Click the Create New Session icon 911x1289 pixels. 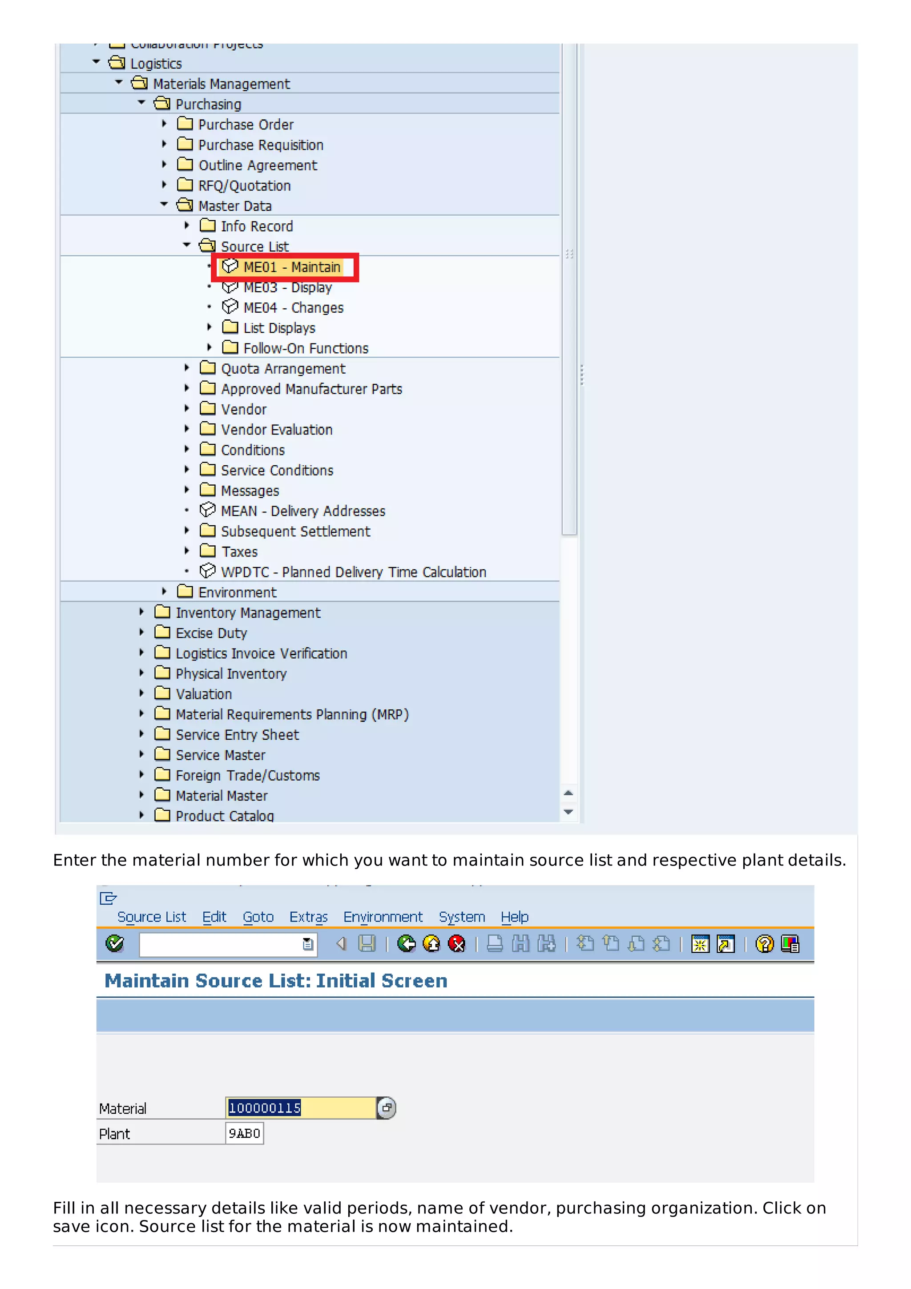click(x=700, y=944)
